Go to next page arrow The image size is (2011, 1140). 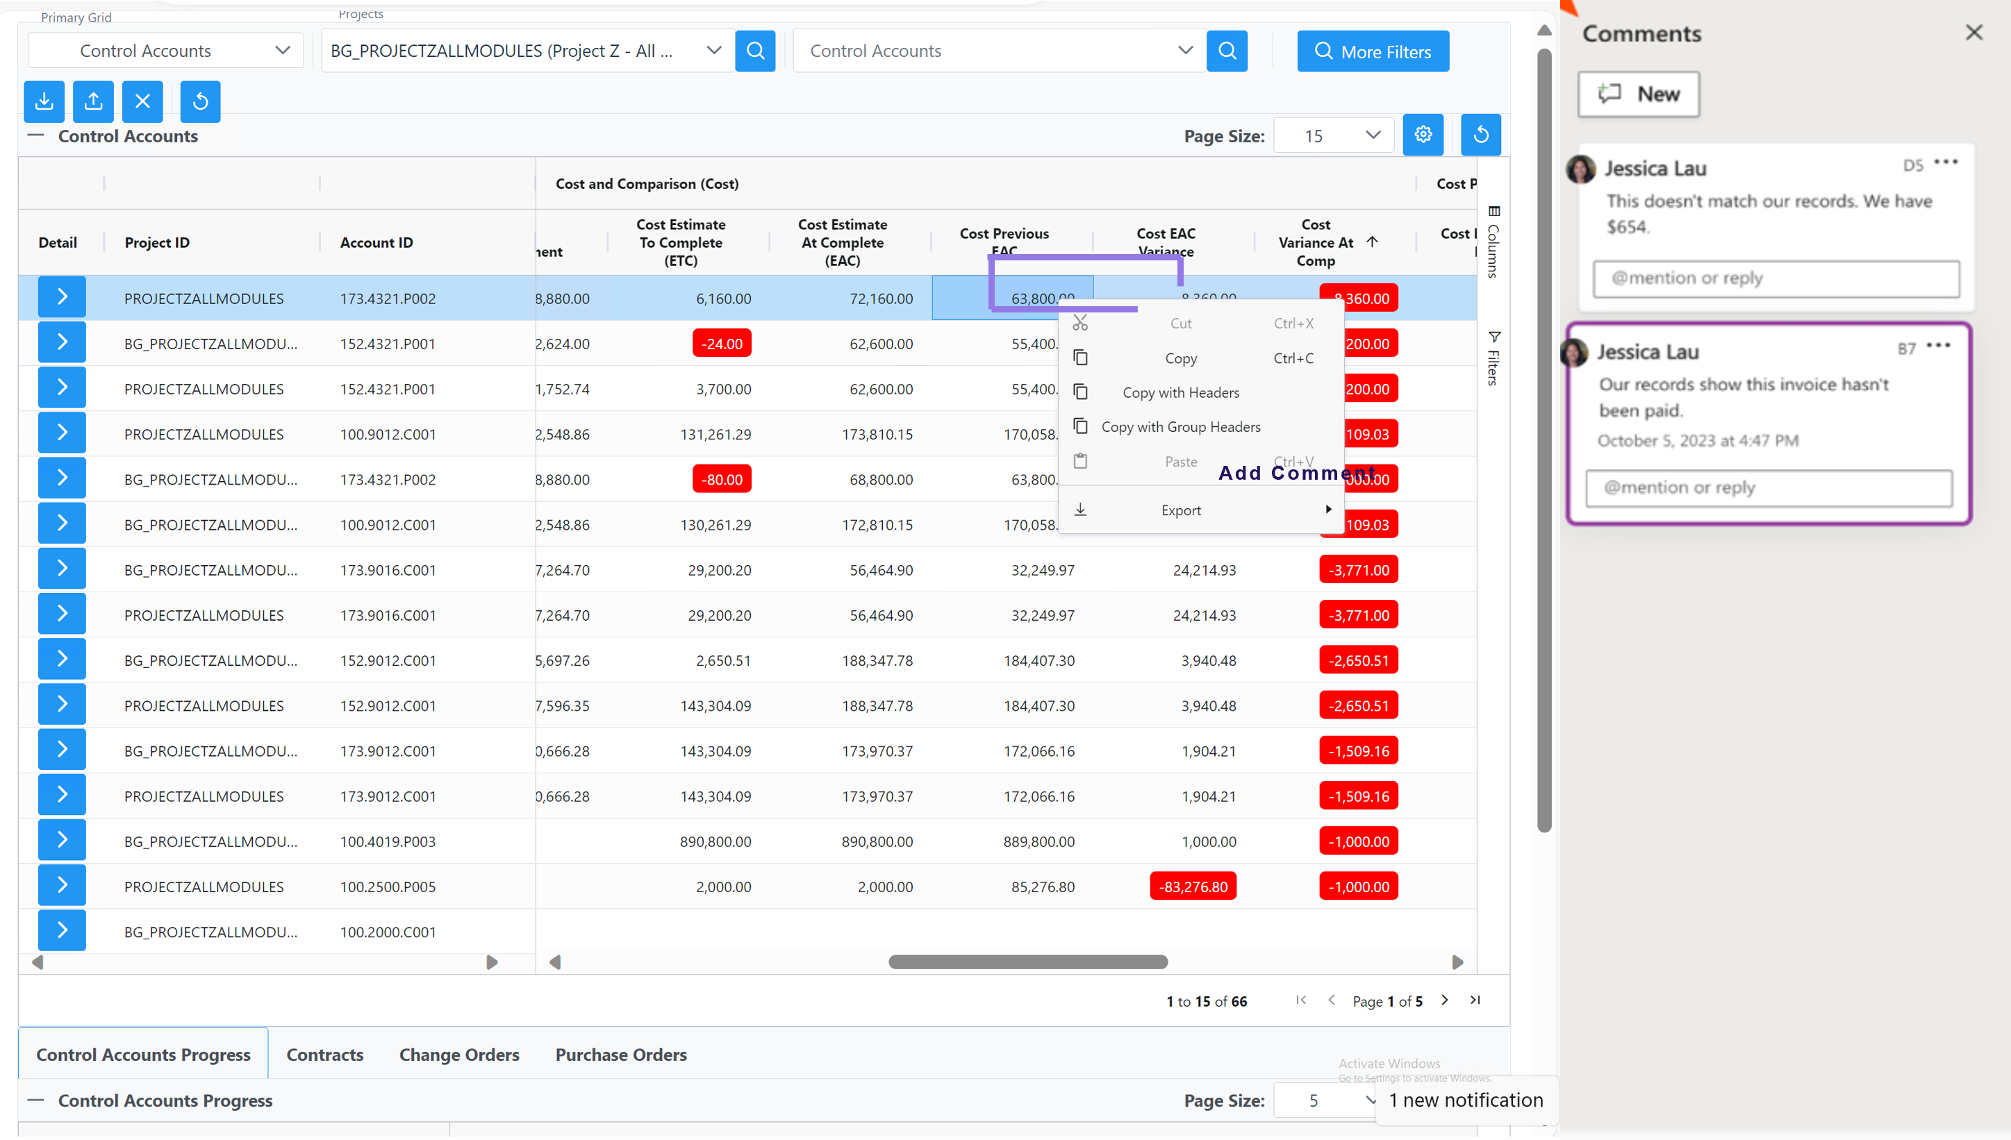click(1445, 1000)
